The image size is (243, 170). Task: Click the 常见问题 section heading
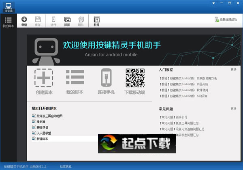pyautogui.click(x=166, y=109)
